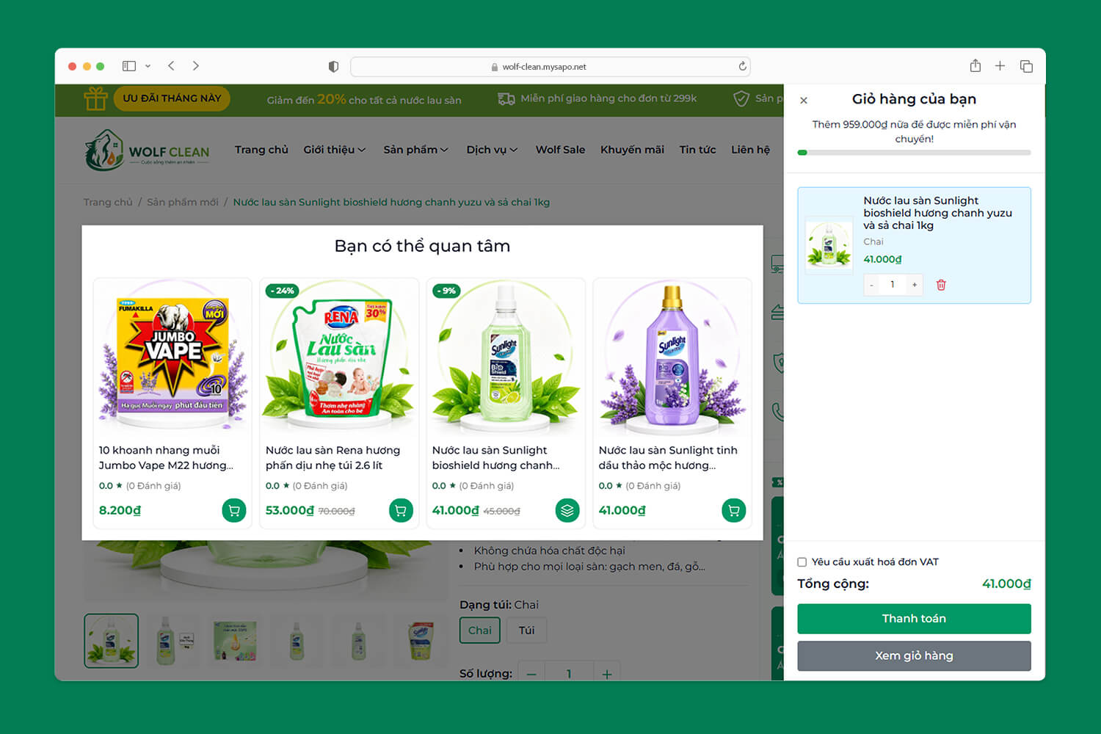Go back in browser history

(x=171, y=66)
